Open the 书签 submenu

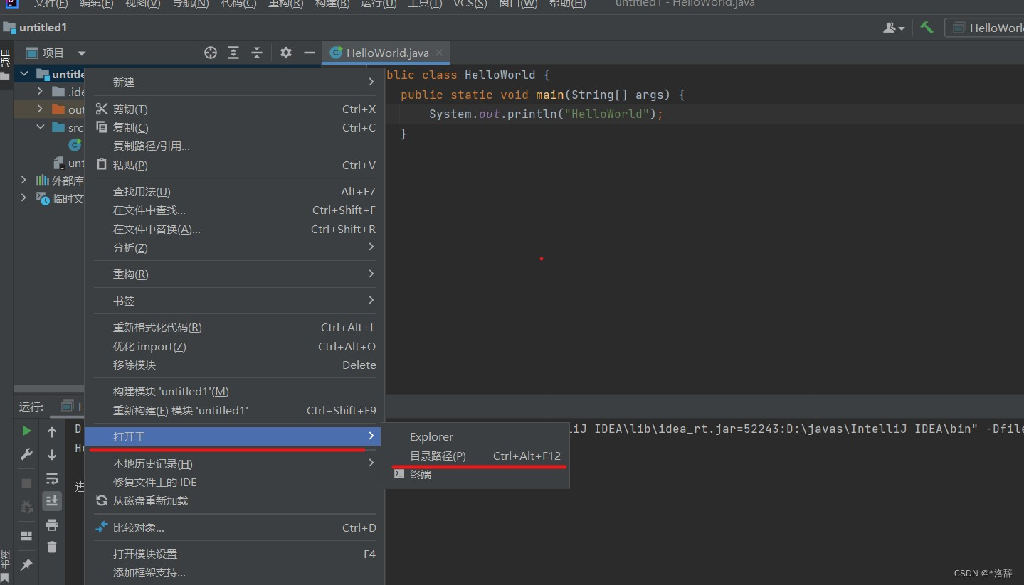coord(234,301)
